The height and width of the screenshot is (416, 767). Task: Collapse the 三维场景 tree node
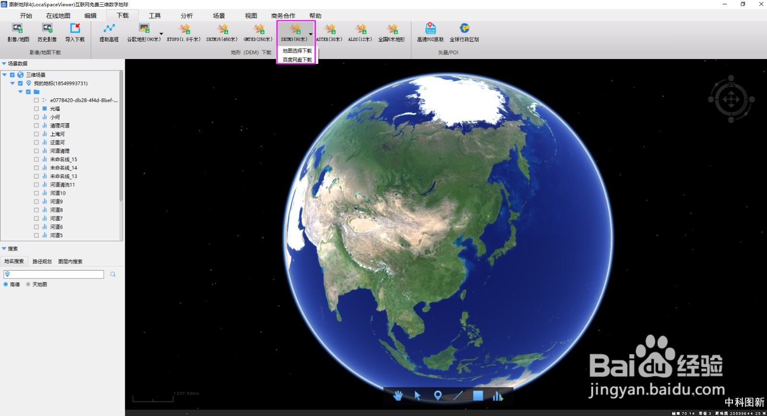tap(4, 75)
